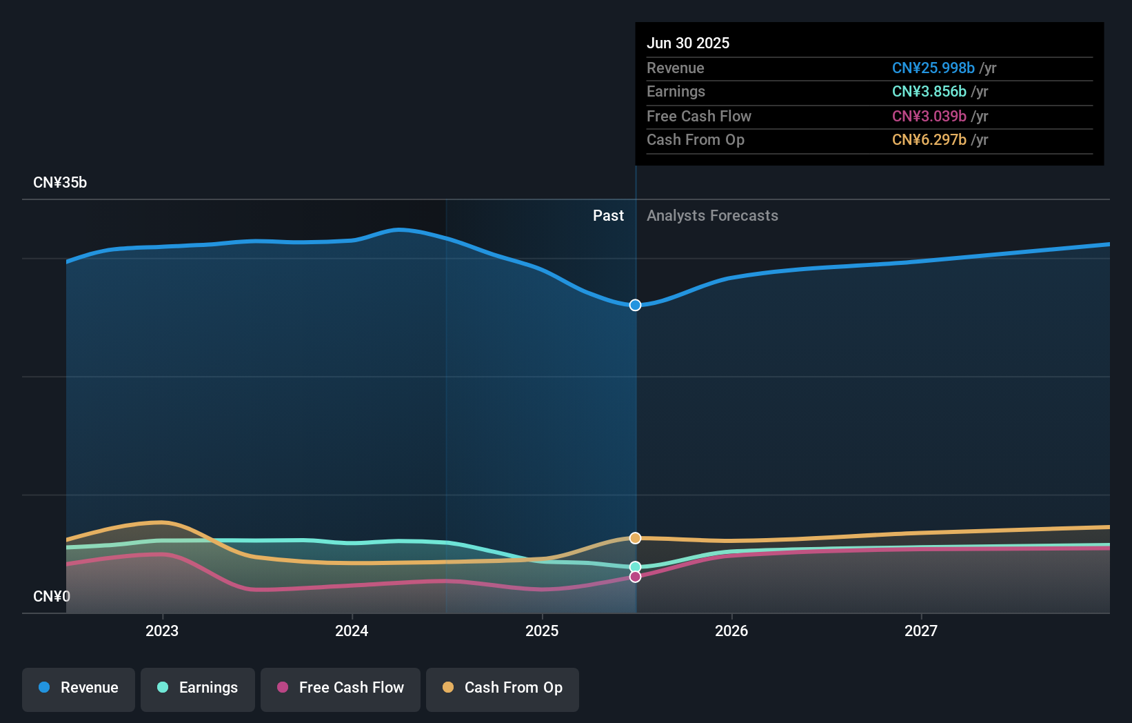The height and width of the screenshot is (723, 1132).
Task: Select the blue Revenue data point marker
Action: pyautogui.click(x=635, y=304)
